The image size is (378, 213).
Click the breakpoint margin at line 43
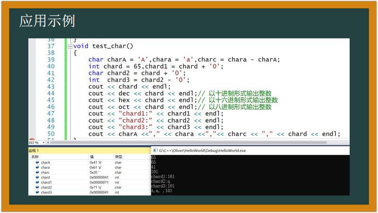(32, 87)
